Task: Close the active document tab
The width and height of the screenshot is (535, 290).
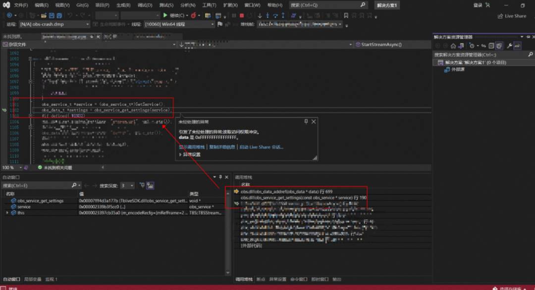Action: click(x=98, y=37)
